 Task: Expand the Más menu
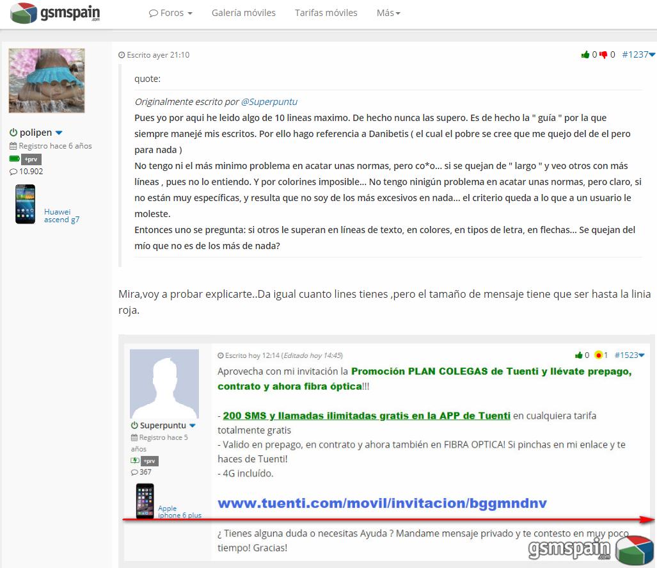click(388, 13)
